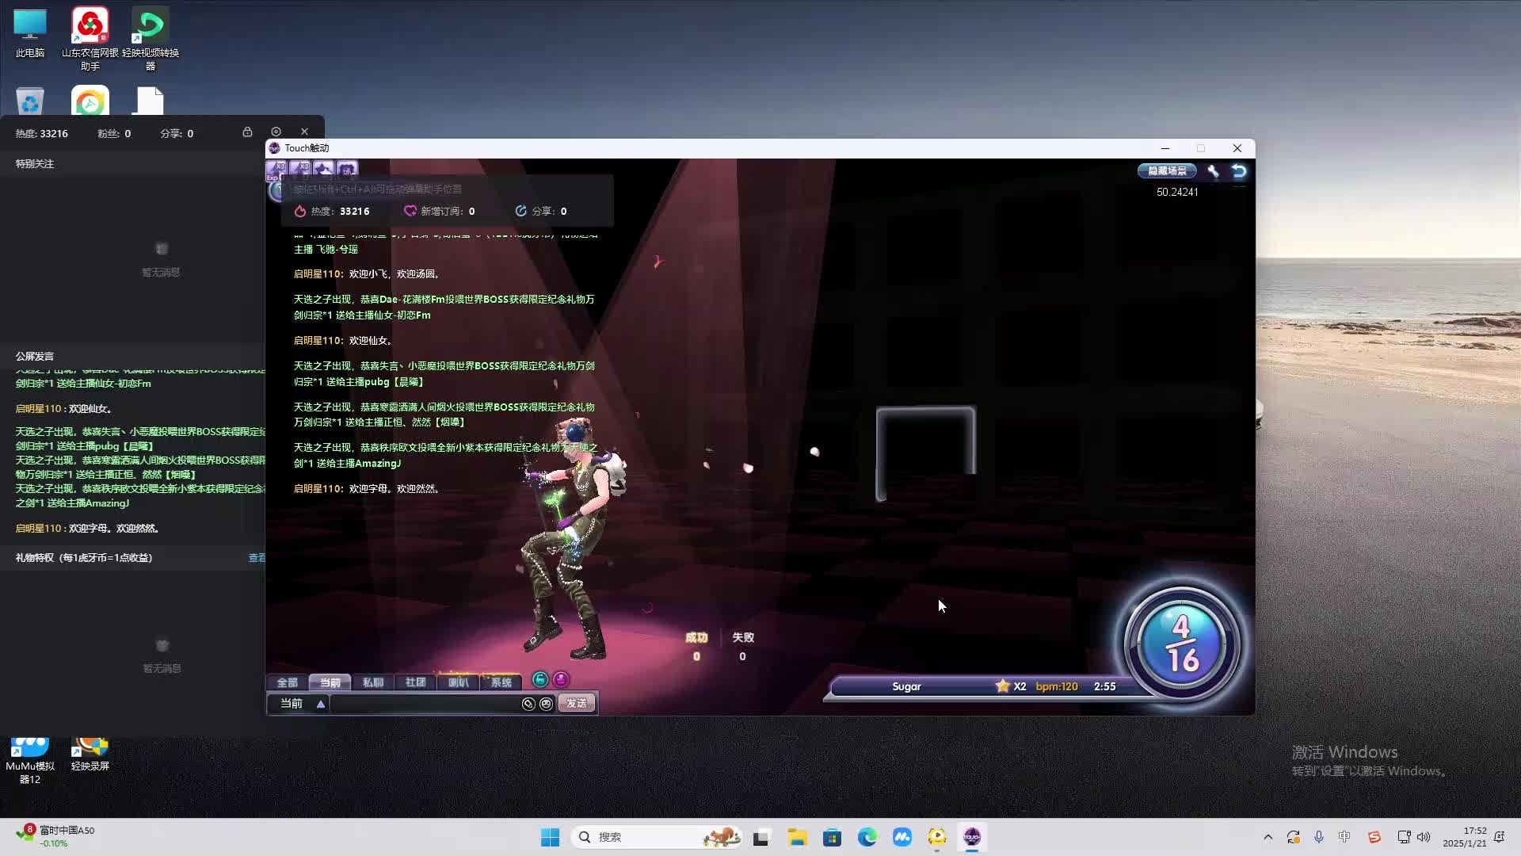Viewport: 1521px width, 856px height.
Task: Open overlay settings circle icon
Action: (x=276, y=132)
